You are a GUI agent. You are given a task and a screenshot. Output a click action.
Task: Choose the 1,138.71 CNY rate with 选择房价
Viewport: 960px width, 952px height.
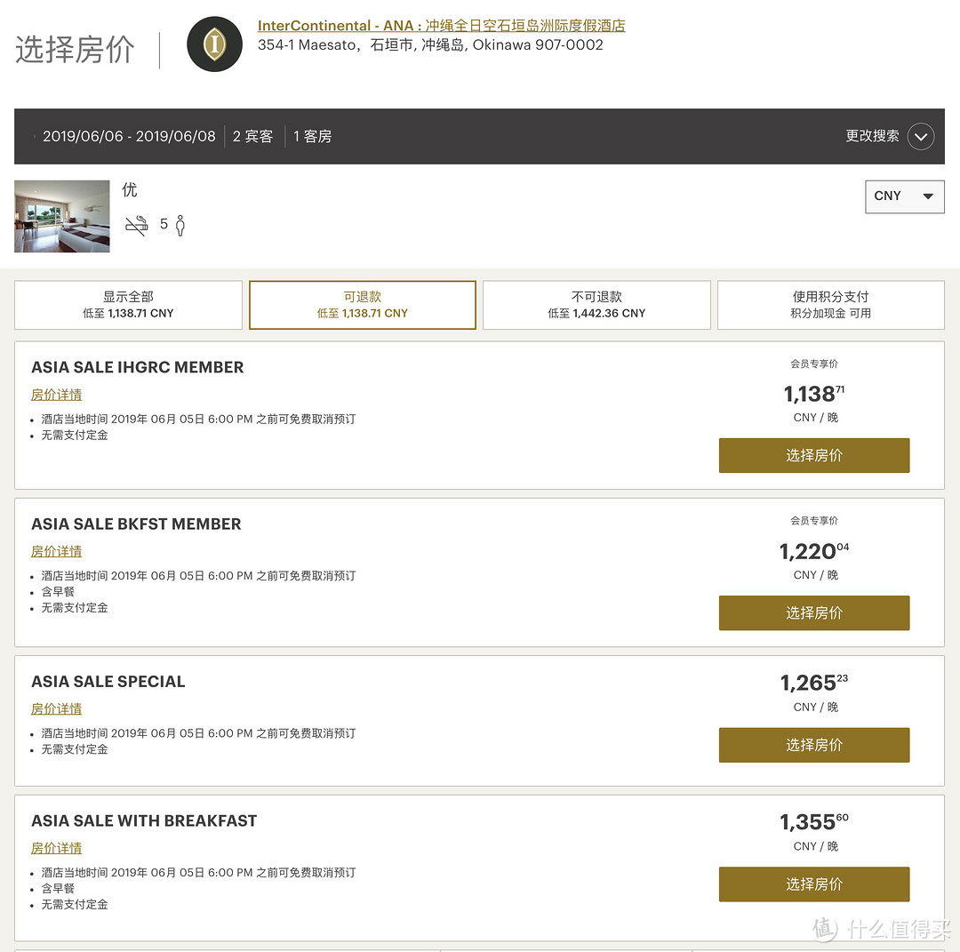pyautogui.click(x=814, y=455)
